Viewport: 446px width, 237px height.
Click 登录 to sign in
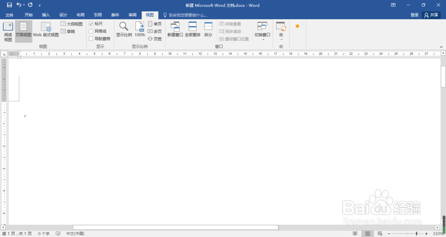(414, 15)
